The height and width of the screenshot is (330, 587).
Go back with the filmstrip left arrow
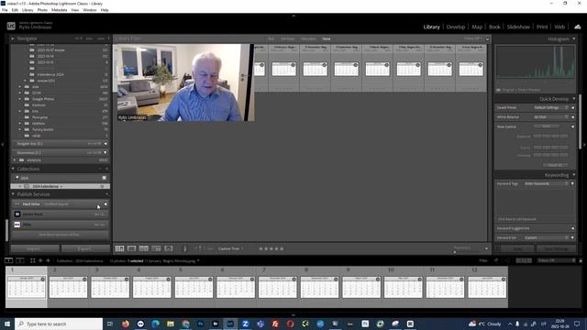[x=40, y=260]
